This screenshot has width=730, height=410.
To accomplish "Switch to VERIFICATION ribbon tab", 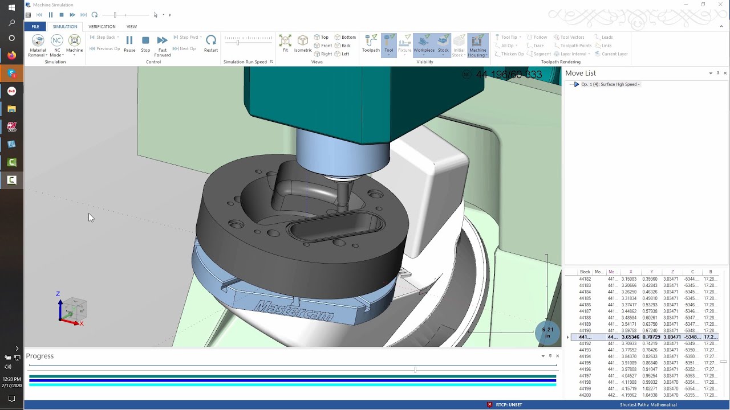I will [x=102, y=26].
